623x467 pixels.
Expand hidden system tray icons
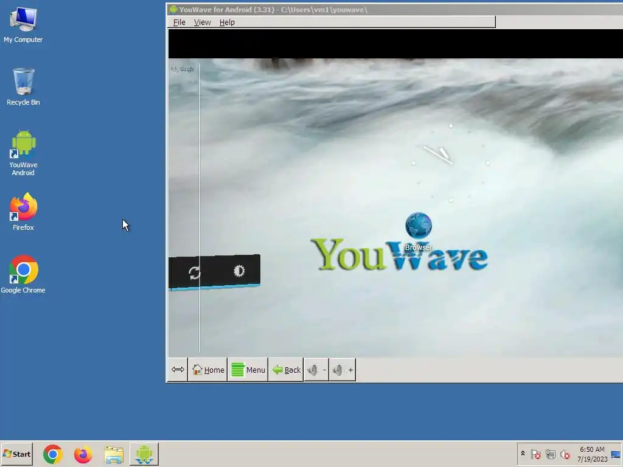tap(523, 454)
